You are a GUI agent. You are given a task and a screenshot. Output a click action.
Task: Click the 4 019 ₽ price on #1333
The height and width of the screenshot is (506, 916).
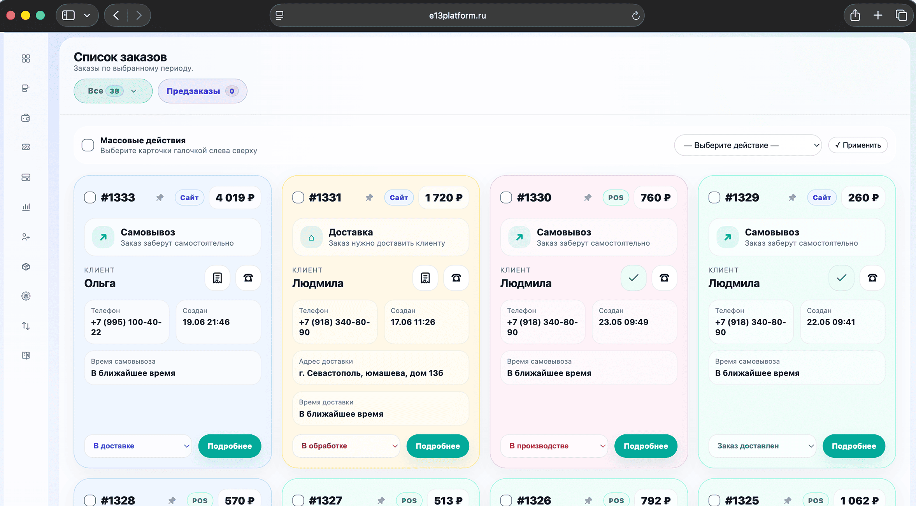(x=235, y=198)
